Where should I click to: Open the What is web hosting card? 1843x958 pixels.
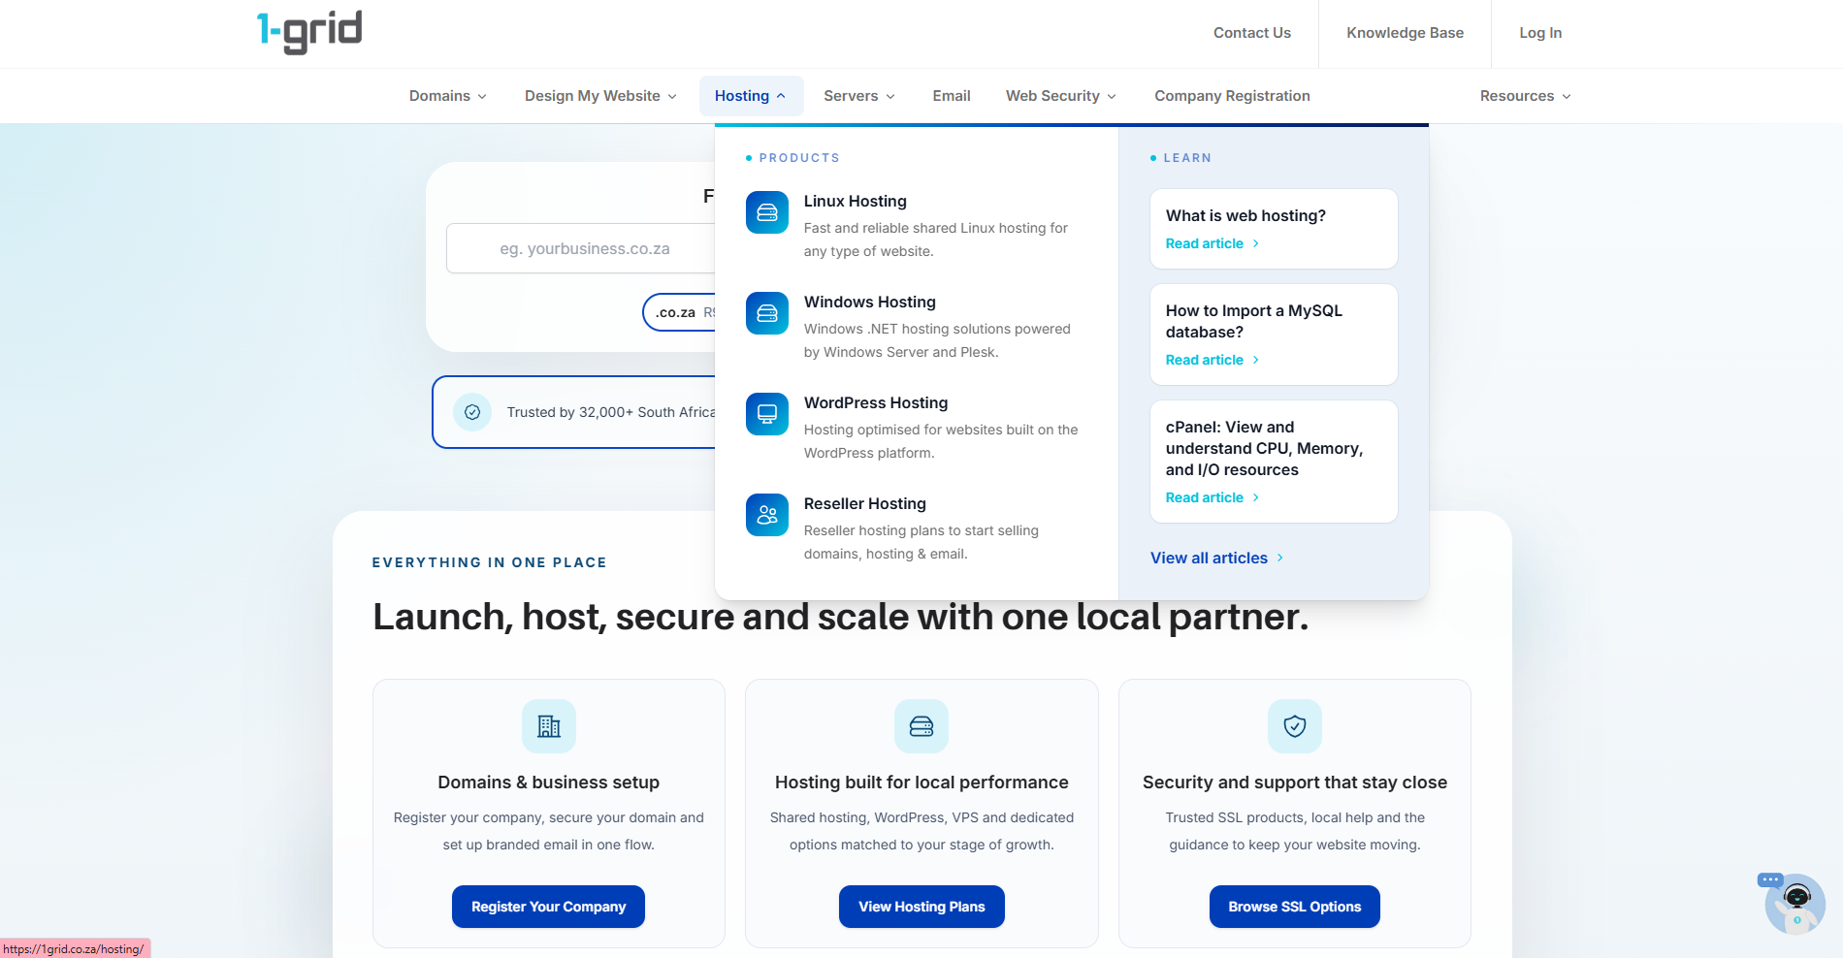coord(1274,229)
